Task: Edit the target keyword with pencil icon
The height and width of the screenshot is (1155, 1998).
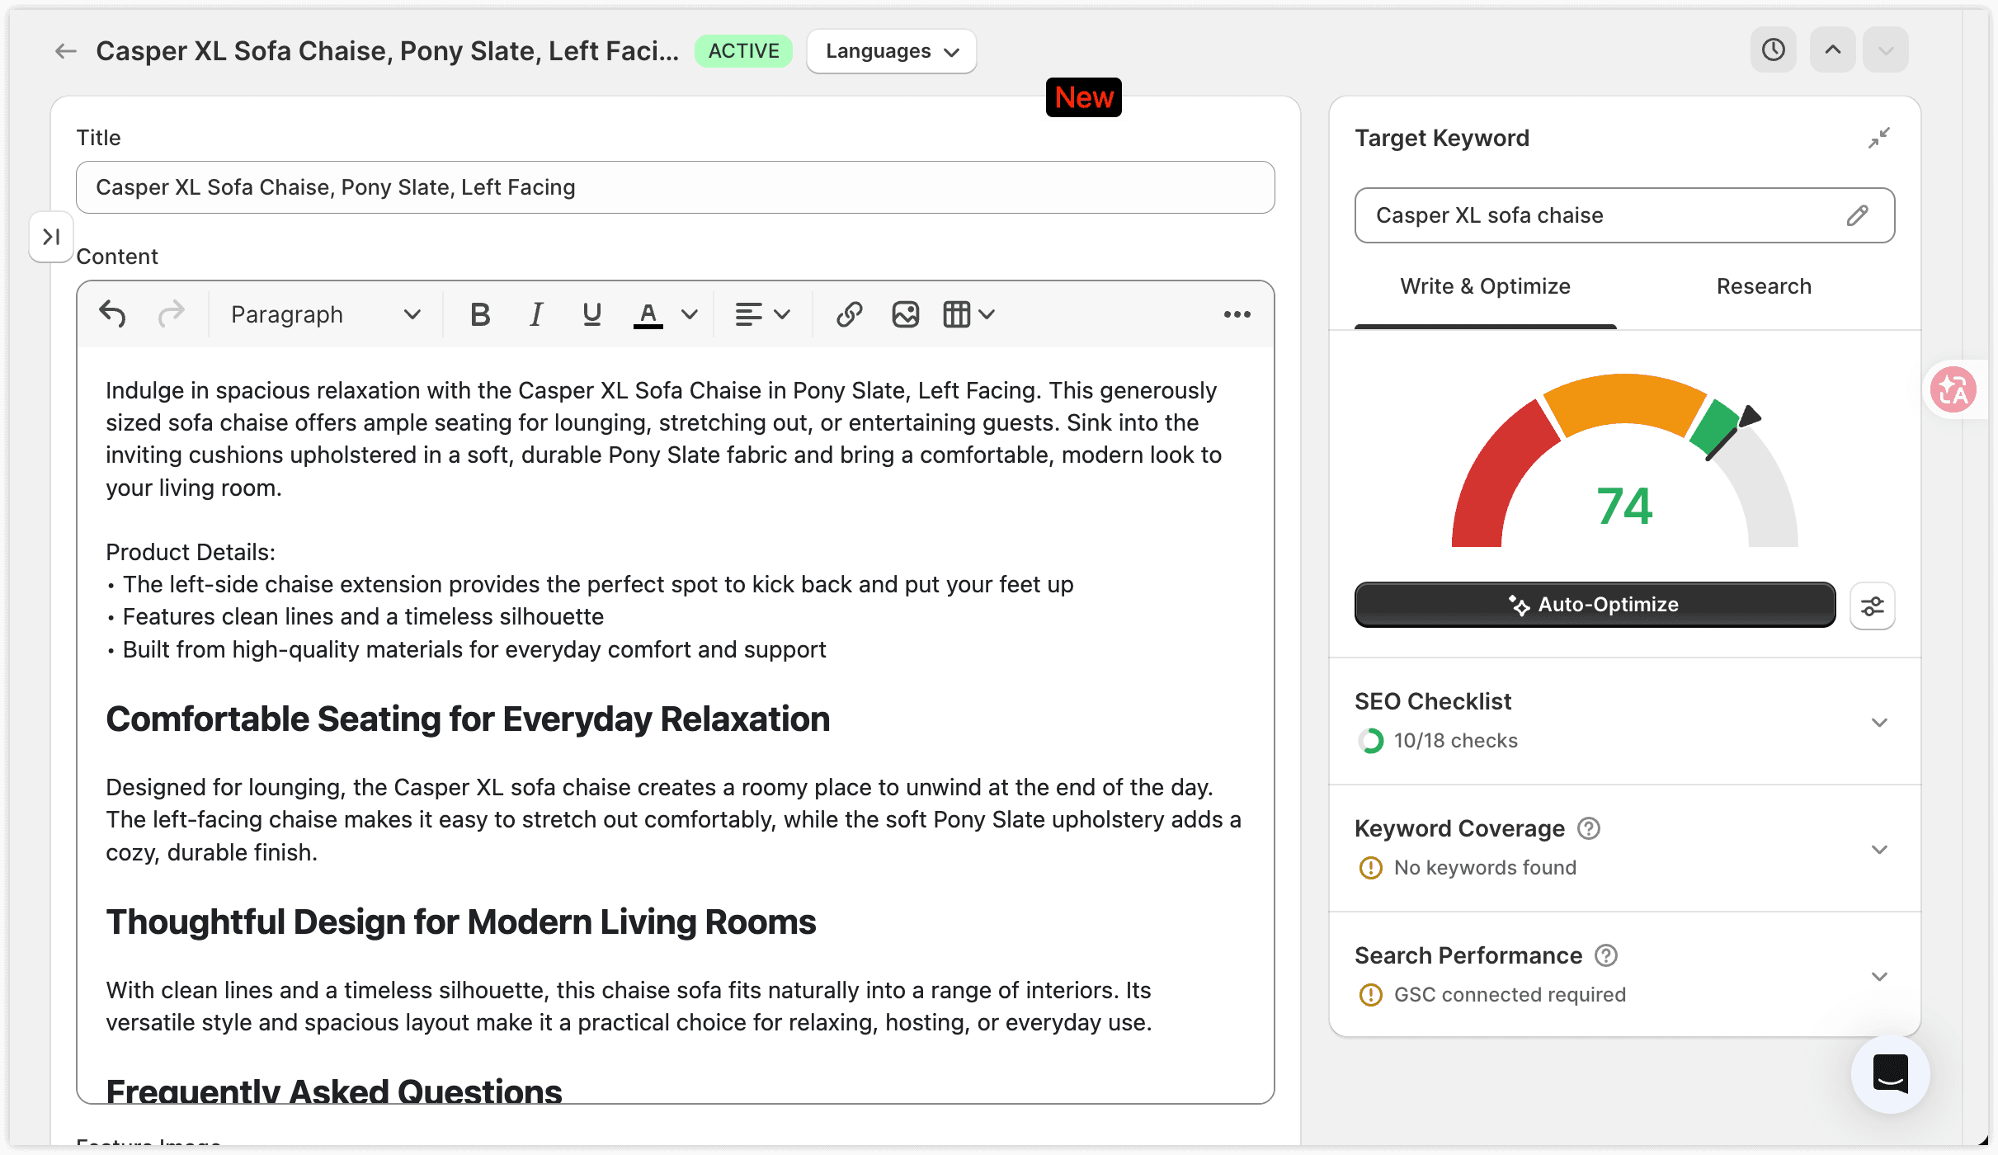Action: (1858, 215)
